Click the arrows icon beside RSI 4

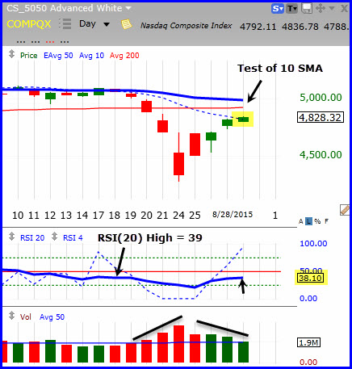click(x=54, y=237)
